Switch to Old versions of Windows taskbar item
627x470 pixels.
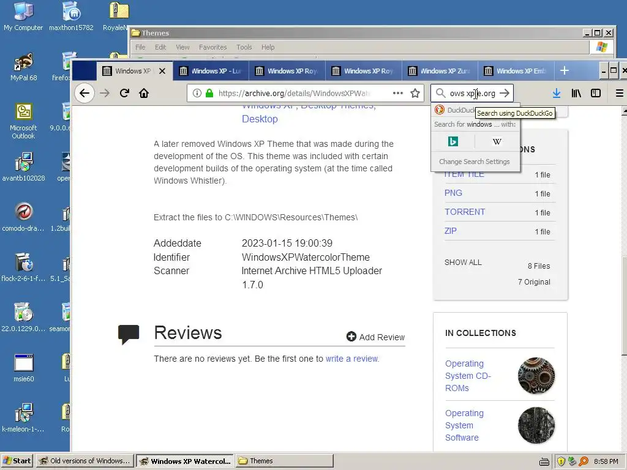(x=84, y=461)
